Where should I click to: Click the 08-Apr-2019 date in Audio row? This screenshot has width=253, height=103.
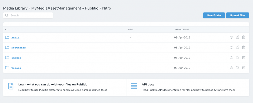182,38
